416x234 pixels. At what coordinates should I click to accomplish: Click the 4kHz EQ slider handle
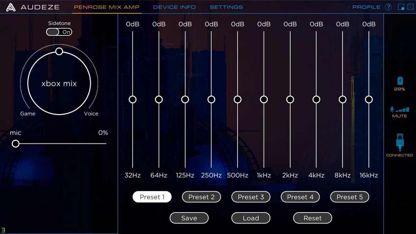click(316, 99)
